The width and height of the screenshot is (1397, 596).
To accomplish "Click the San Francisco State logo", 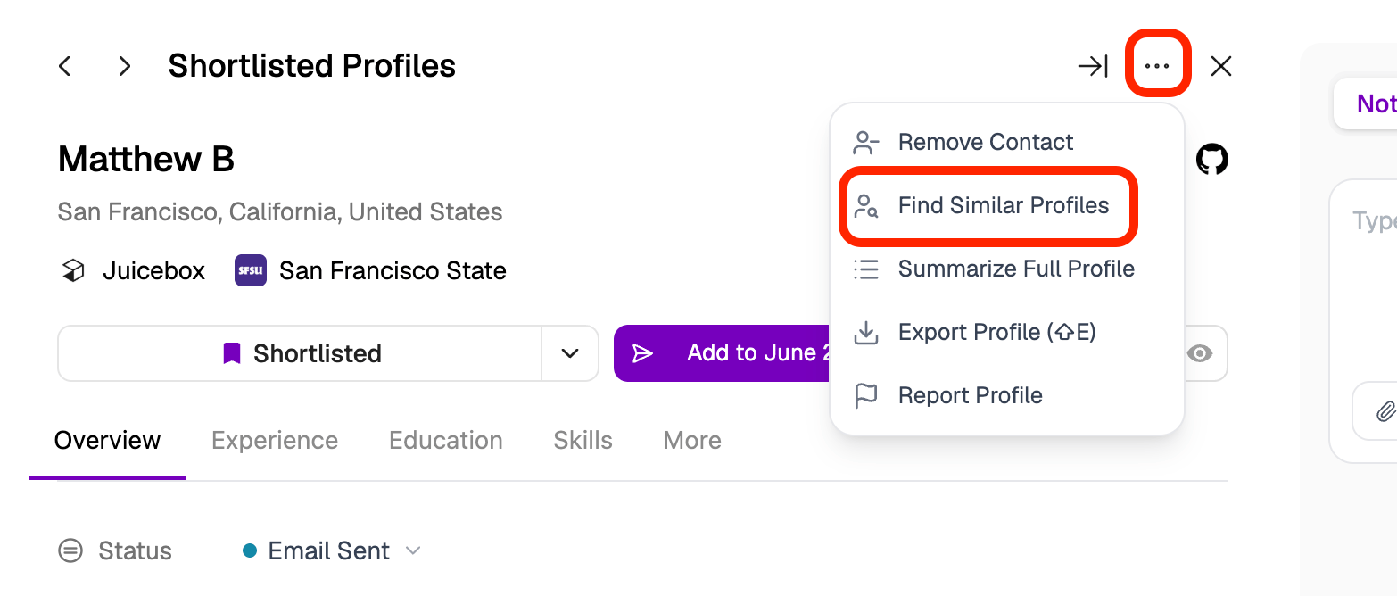I will point(251,270).
